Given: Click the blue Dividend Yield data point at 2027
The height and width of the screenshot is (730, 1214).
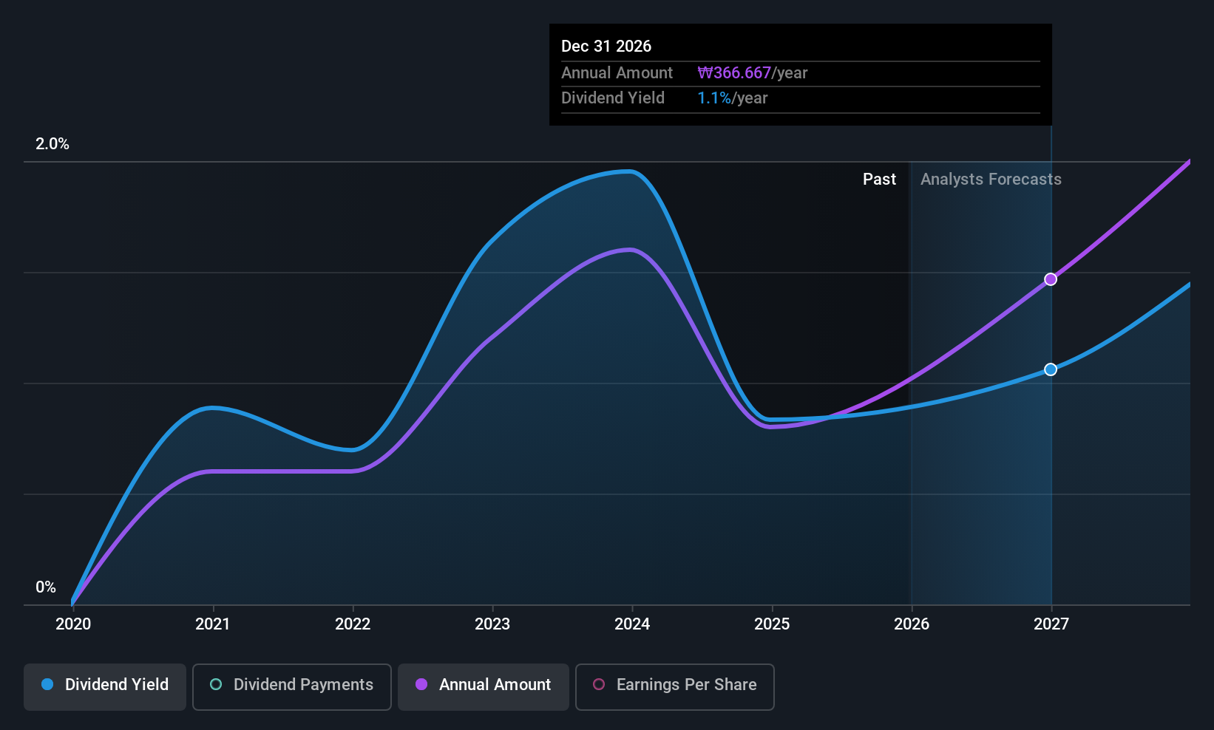Looking at the screenshot, I should click(1051, 369).
